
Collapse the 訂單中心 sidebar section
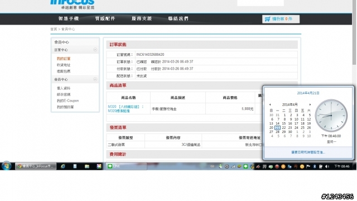click(95, 50)
